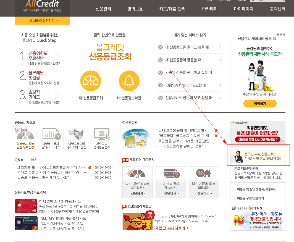Switch to the 뉴스 tab

pos(34,160)
